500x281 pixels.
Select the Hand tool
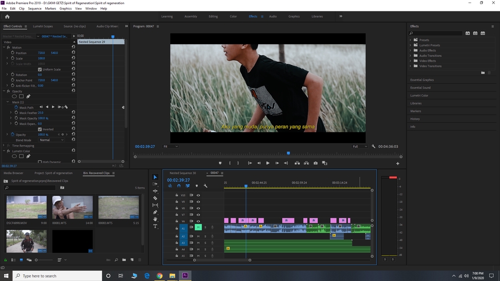click(155, 219)
